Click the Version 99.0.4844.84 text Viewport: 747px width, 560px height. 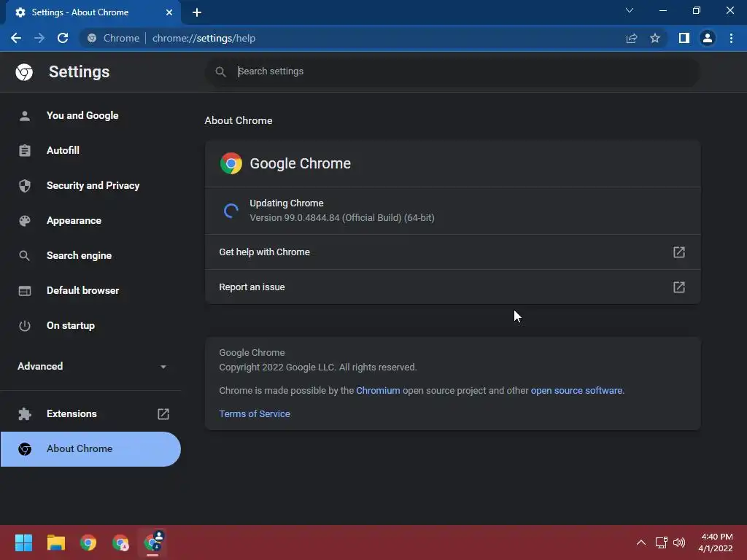[x=341, y=217]
